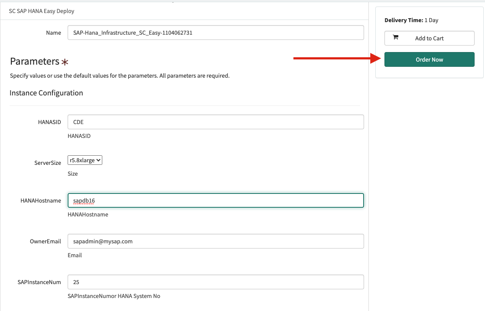Click the Instance Configuration section label

click(46, 93)
